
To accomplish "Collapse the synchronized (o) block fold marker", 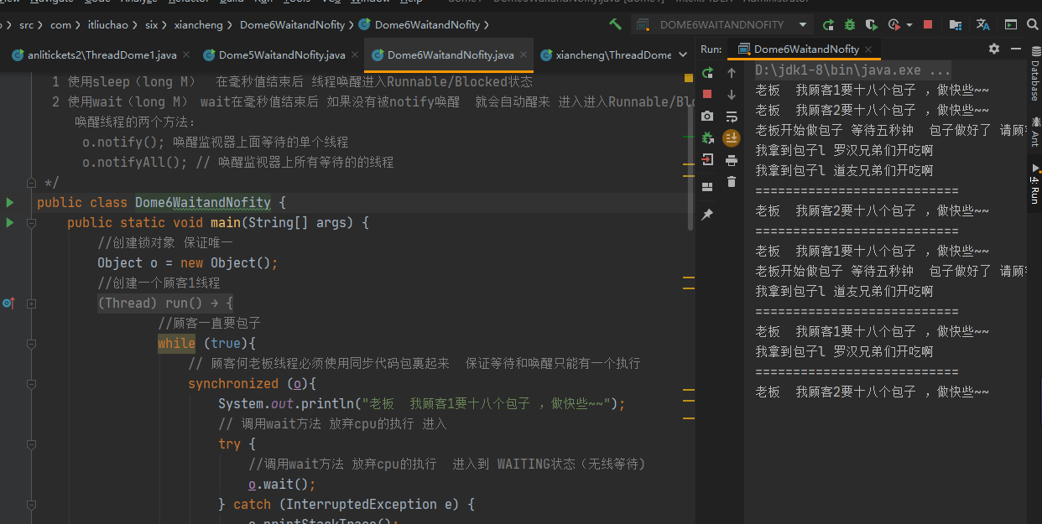I will click(31, 384).
